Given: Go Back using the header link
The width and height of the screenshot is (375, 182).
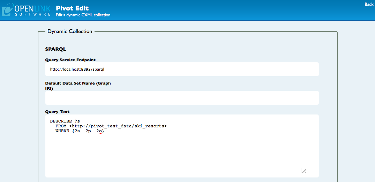Looking at the screenshot, I should click(369, 5).
